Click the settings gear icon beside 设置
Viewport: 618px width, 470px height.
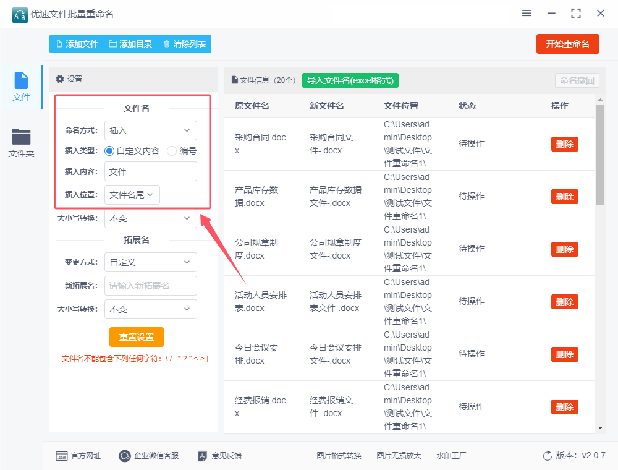click(x=60, y=79)
